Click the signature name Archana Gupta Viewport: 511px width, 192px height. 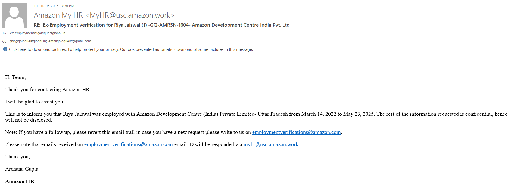[22, 169]
